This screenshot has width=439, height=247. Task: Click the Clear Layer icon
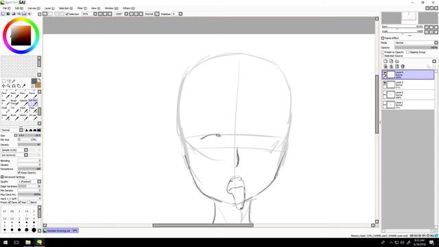point(396,67)
